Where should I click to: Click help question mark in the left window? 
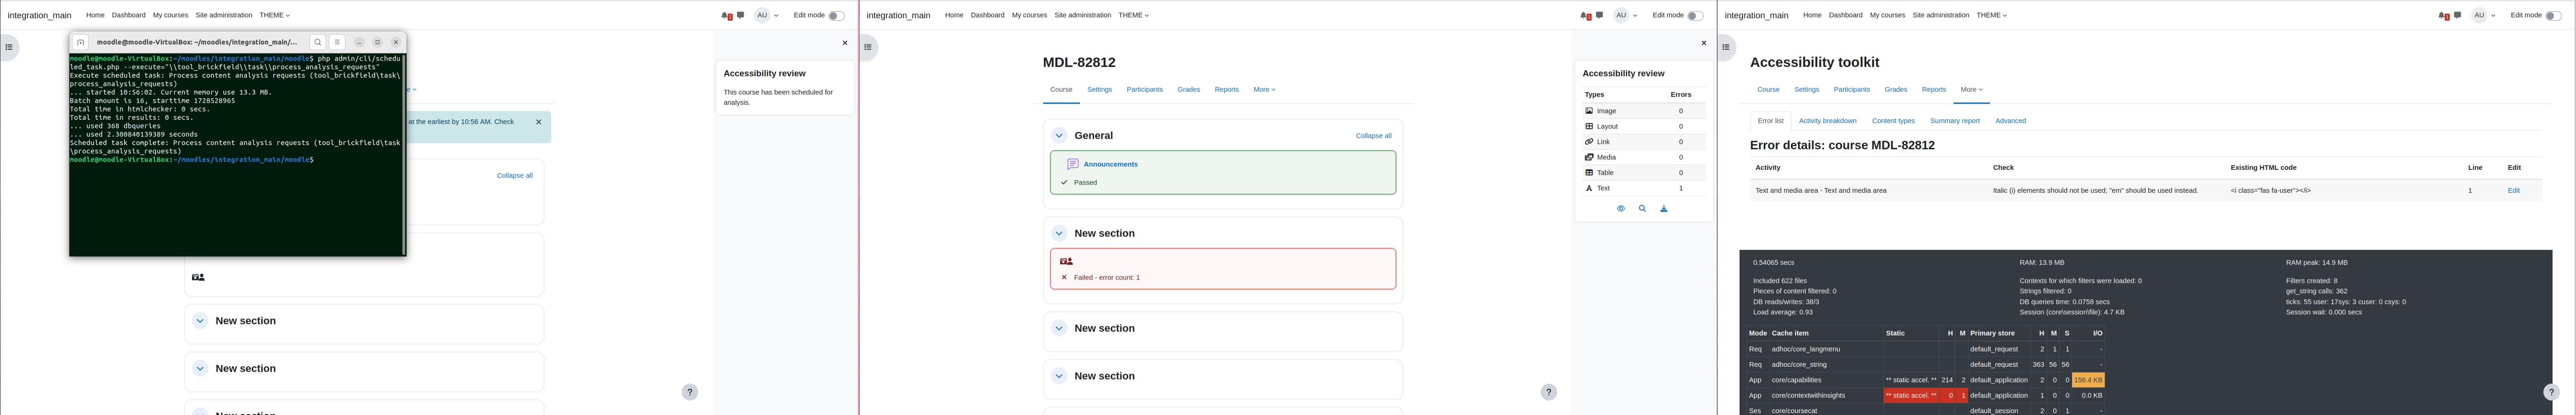pyautogui.click(x=690, y=392)
